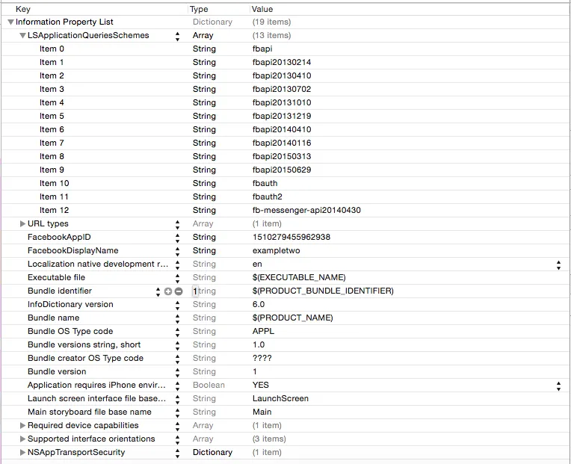Click the APPL value

pos(263,332)
